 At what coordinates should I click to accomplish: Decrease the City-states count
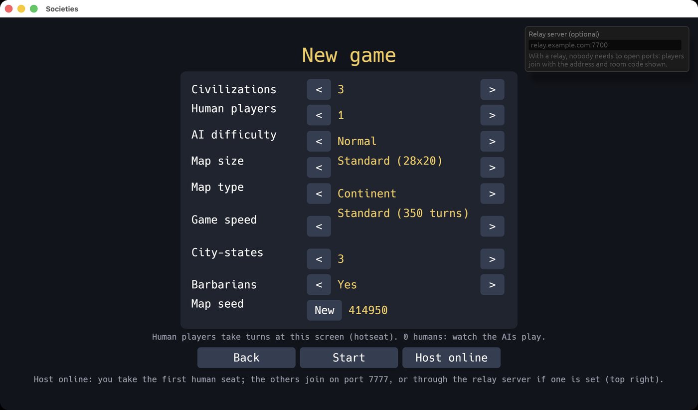[319, 259]
